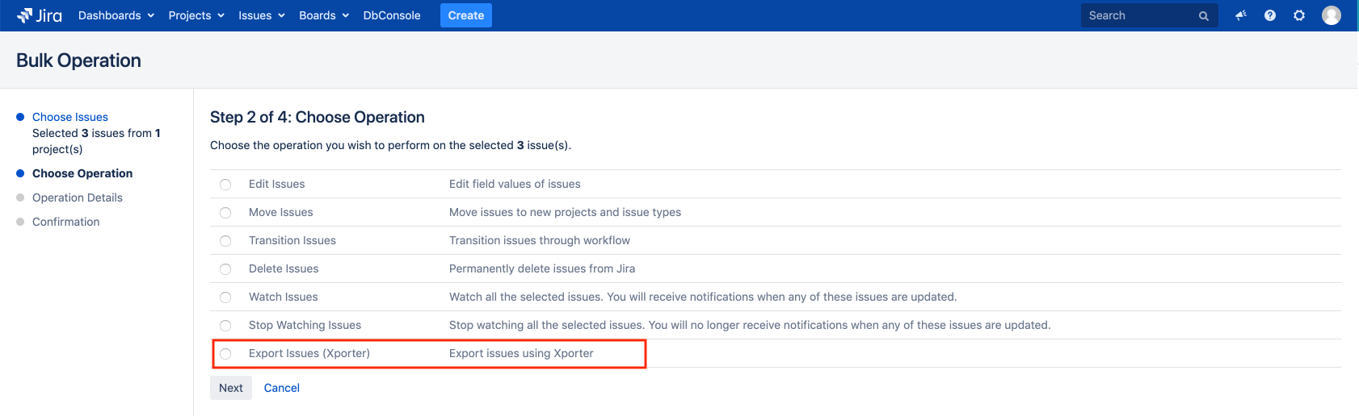
Task: Choose the Export Issues (Xporter) option
Action: point(225,354)
